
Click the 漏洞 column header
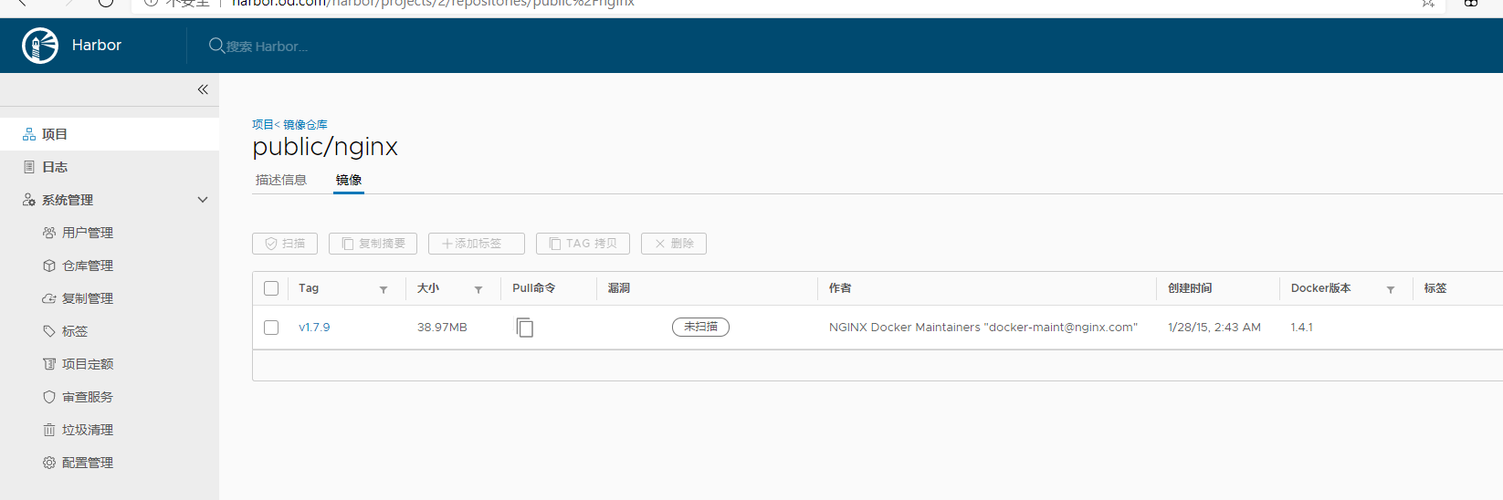click(619, 288)
